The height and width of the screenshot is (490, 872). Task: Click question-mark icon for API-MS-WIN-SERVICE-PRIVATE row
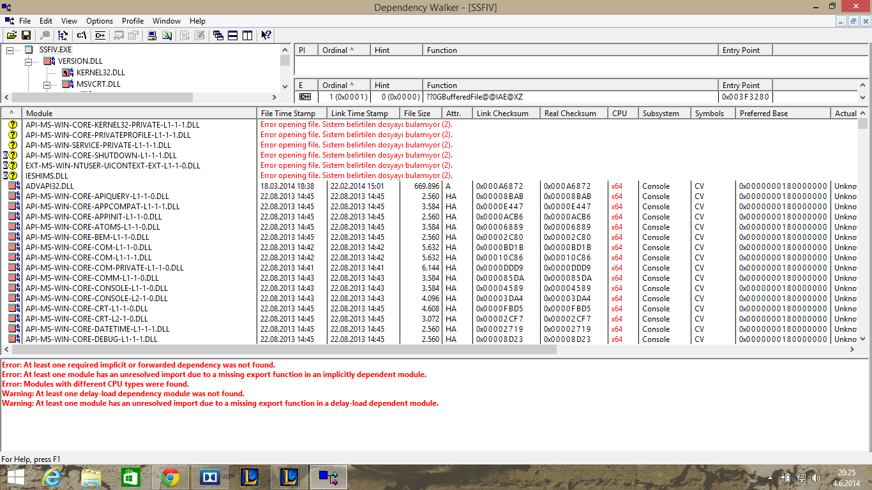(12, 145)
